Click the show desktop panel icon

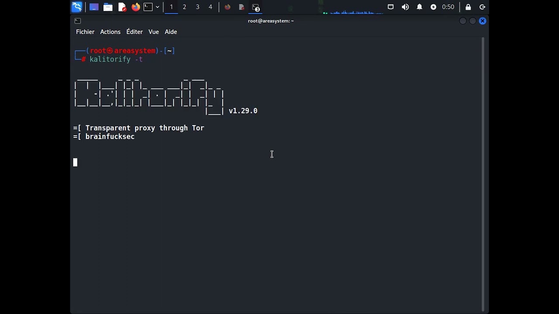click(x=93, y=7)
